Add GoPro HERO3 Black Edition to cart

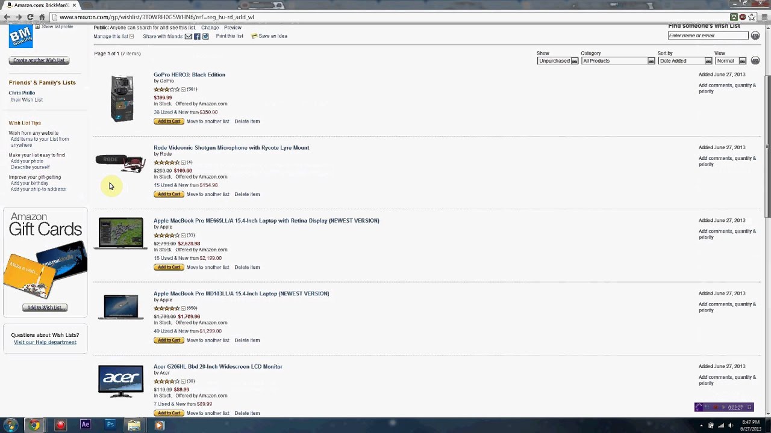(x=169, y=121)
